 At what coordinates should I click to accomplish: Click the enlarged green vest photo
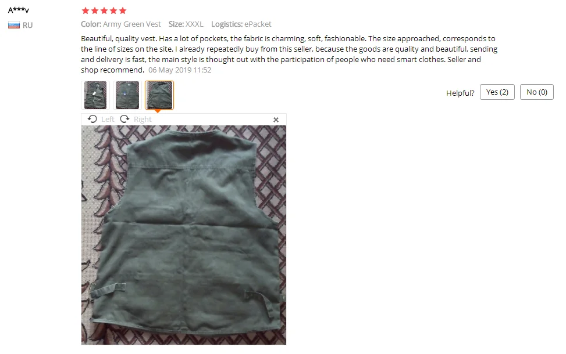click(184, 235)
